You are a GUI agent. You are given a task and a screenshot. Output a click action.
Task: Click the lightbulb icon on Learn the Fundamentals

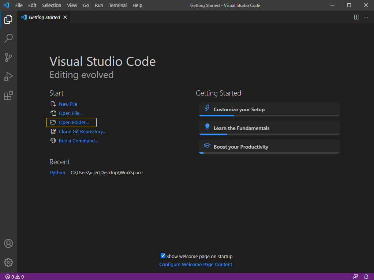coord(207,127)
